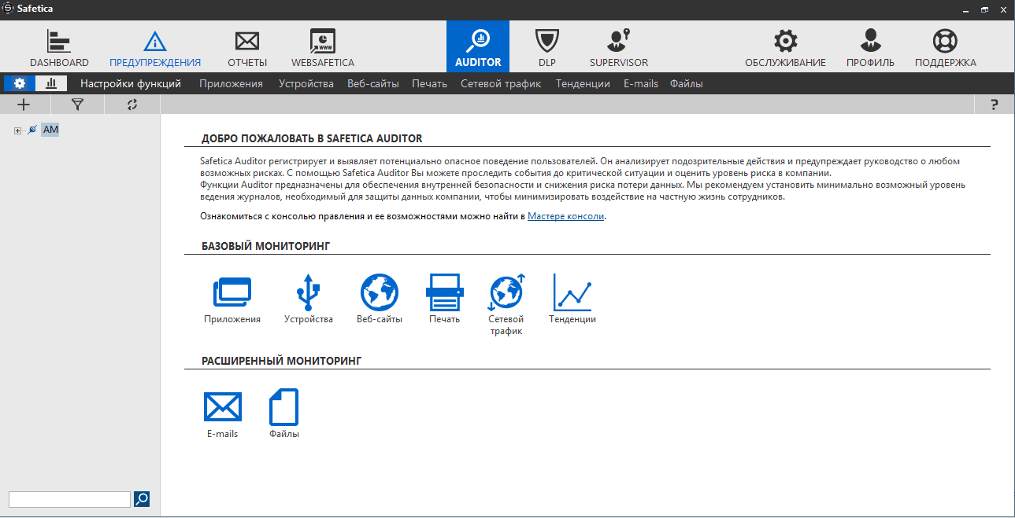Image resolution: width=1015 pixels, height=518 pixels.
Task: Open the E-mails tab in submenu
Action: 641,83
